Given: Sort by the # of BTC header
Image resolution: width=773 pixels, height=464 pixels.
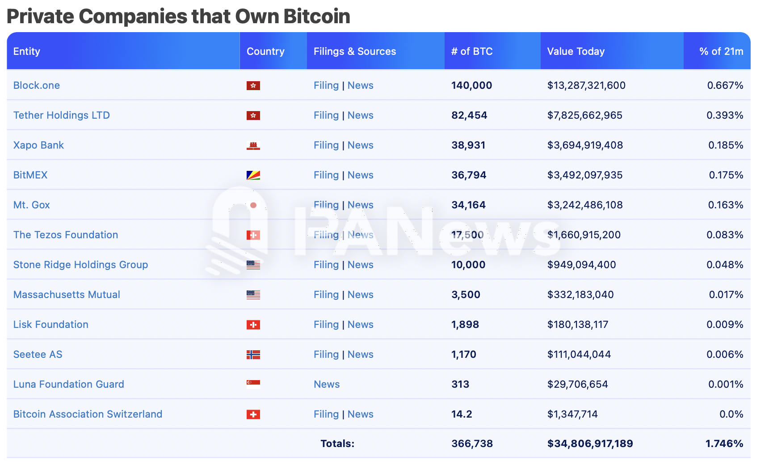Looking at the screenshot, I should pyautogui.click(x=472, y=51).
